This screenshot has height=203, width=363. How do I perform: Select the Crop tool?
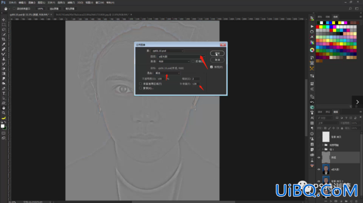[4, 39]
